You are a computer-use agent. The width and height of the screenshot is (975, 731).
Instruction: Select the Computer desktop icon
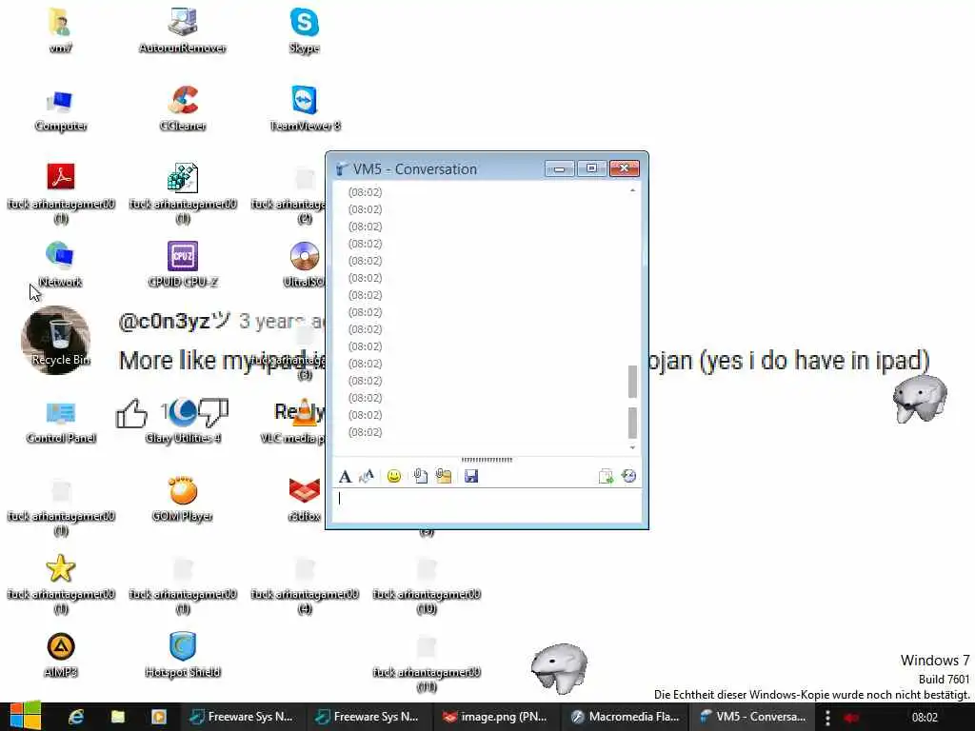pos(60,109)
